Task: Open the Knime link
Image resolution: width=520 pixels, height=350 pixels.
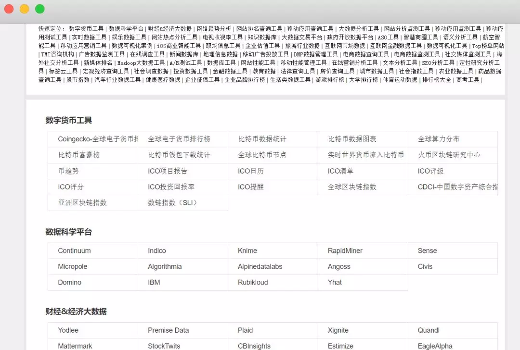Action: [247, 250]
